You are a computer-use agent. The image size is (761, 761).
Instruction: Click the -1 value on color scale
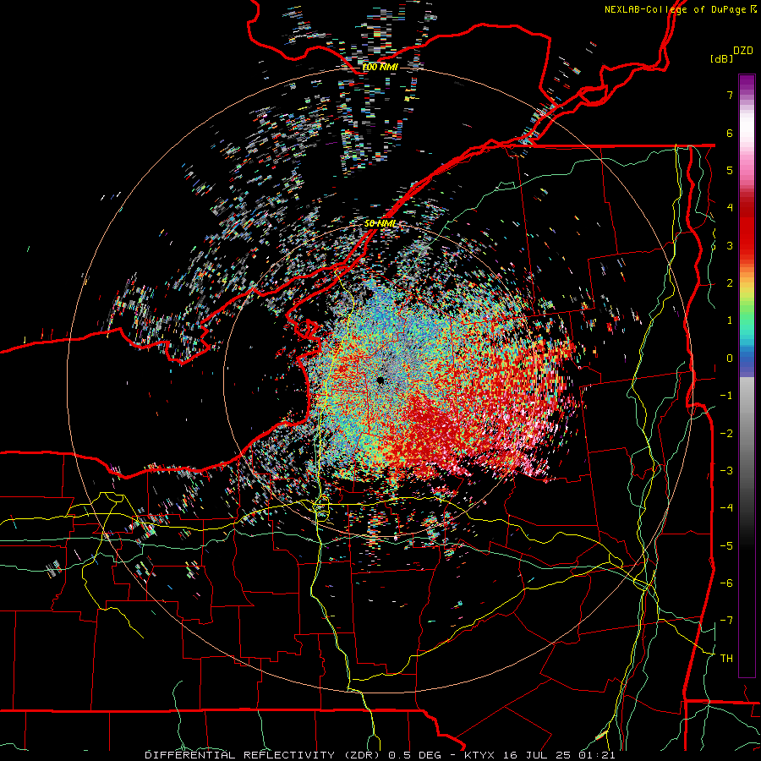pyautogui.click(x=726, y=396)
